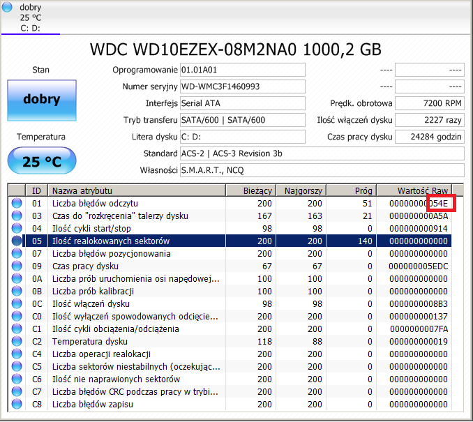Click raw value 00000000A5A
Viewport: 473px width, 422px height.
pos(419,216)
